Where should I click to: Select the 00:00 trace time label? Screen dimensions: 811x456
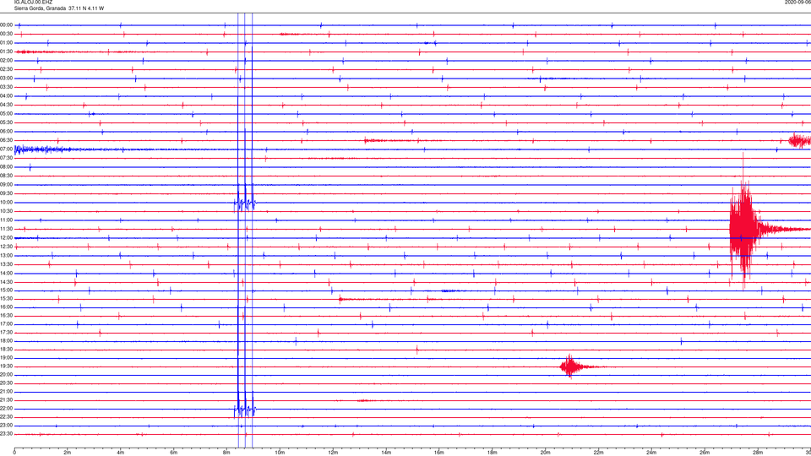(x=6, y=24)
